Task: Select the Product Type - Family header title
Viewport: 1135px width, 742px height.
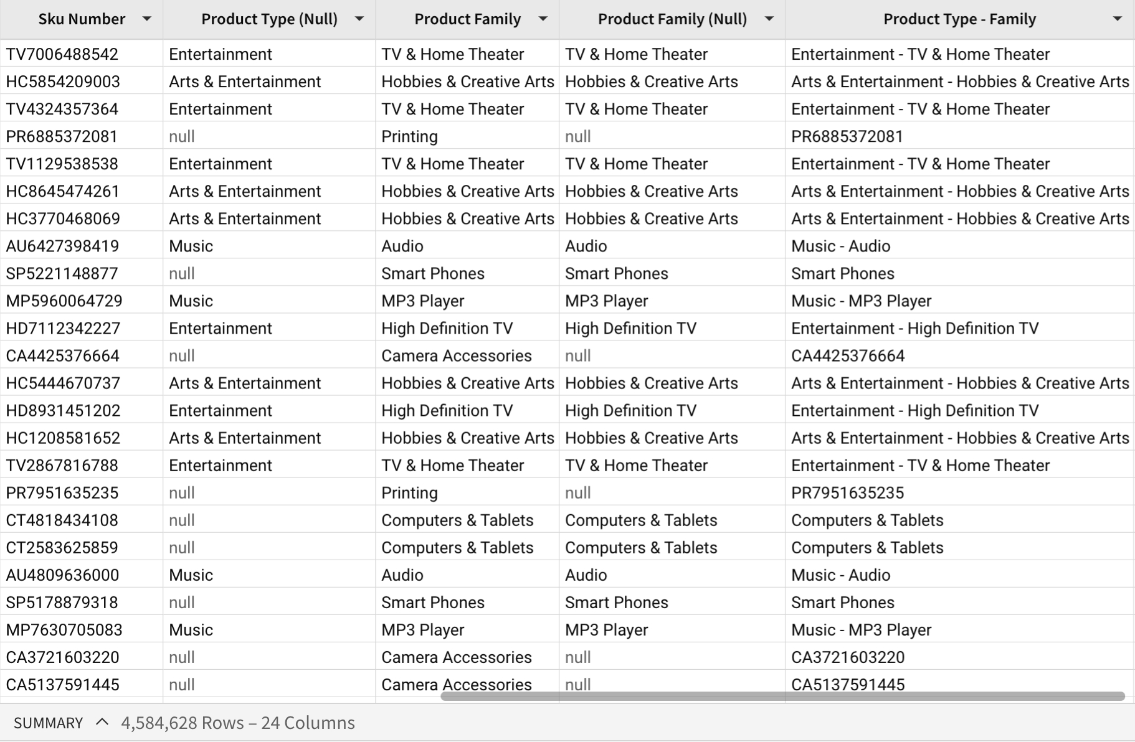Action: point(959,19)
